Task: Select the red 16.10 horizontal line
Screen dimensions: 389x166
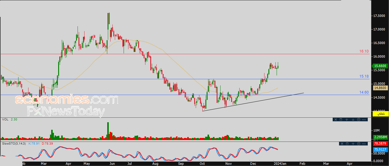Action: [185, 54]
